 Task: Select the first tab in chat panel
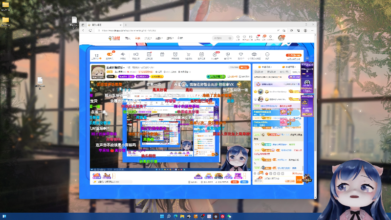(x=259, y=72)
